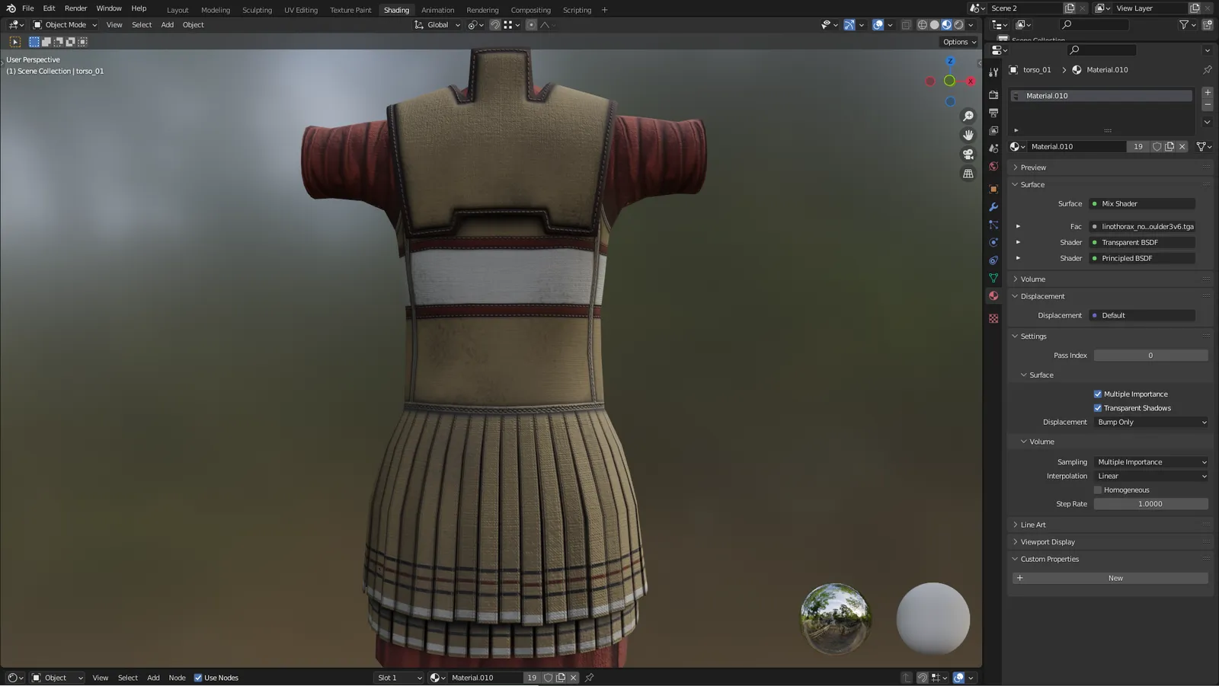
Task: Switch to rendered viewport shading
Action: [959, 25]
